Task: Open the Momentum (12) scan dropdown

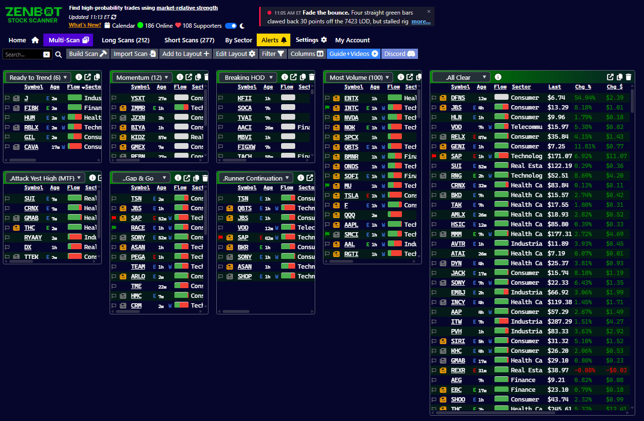Action: [143, 77]
